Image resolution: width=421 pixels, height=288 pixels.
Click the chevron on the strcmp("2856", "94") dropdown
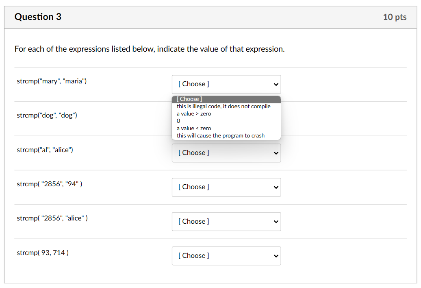(275, 187)
